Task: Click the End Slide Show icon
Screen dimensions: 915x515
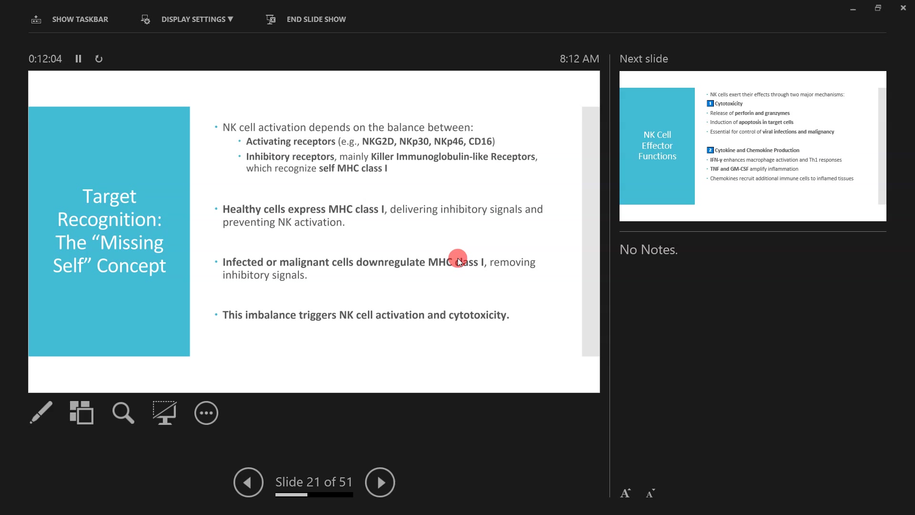Action: pos(271,20)
